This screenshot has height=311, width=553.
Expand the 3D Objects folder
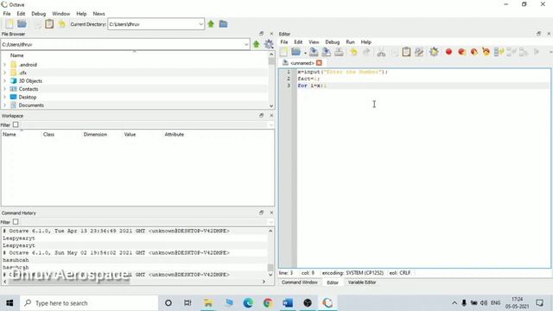tap(4, 80)
